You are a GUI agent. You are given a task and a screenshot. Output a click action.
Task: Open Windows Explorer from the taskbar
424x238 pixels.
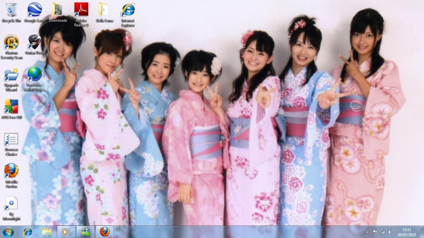[x=47, y=232]
